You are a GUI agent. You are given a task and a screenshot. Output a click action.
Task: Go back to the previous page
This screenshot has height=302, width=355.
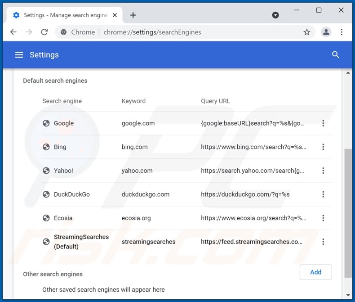(13, 32)
